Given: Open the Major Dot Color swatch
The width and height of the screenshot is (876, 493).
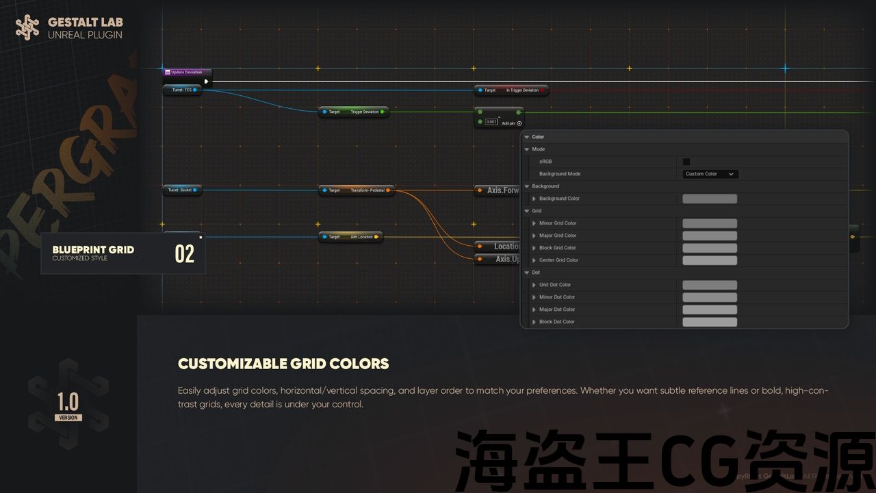Looking at the screenshot, I should (709, 309).
